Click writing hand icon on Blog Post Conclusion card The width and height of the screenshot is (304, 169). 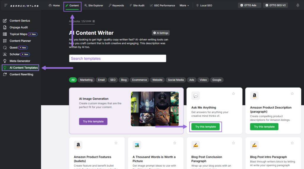click(x=195, y=145)
